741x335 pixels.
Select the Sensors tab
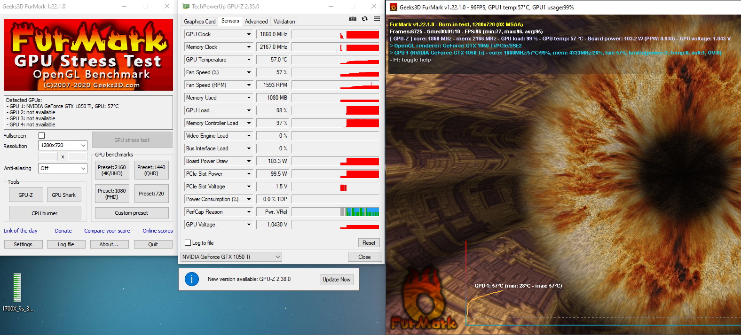point(230,21)
